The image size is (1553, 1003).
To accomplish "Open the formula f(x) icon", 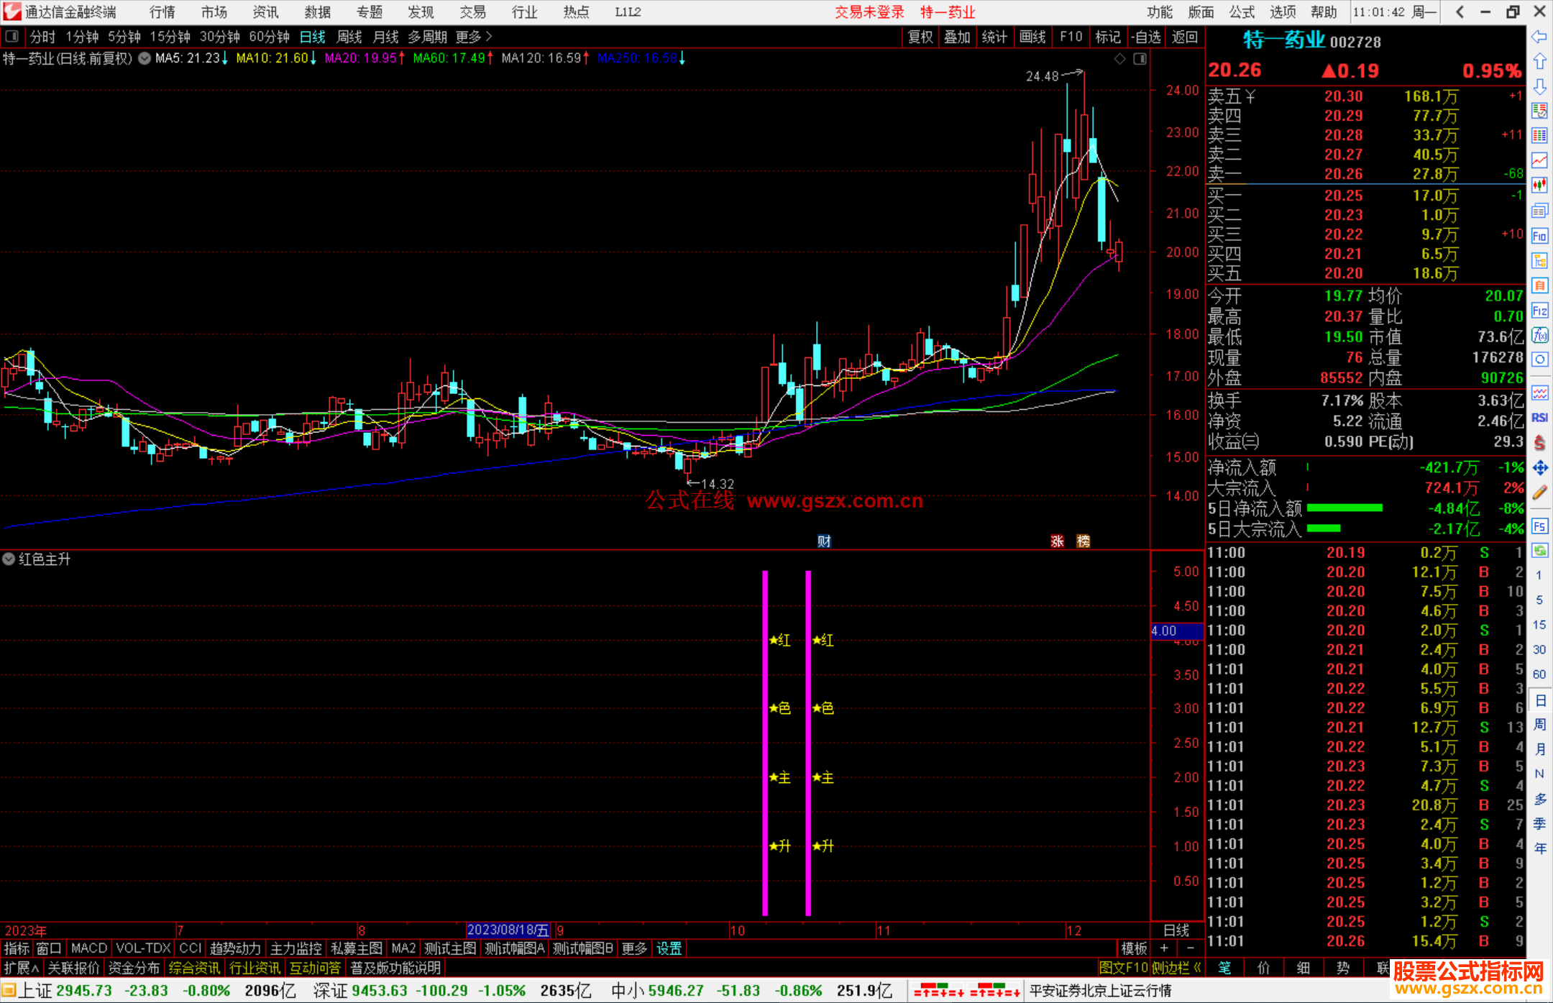I will pos(1539,335).
